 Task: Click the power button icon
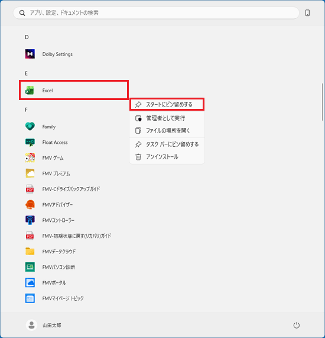tap(297, 325)
